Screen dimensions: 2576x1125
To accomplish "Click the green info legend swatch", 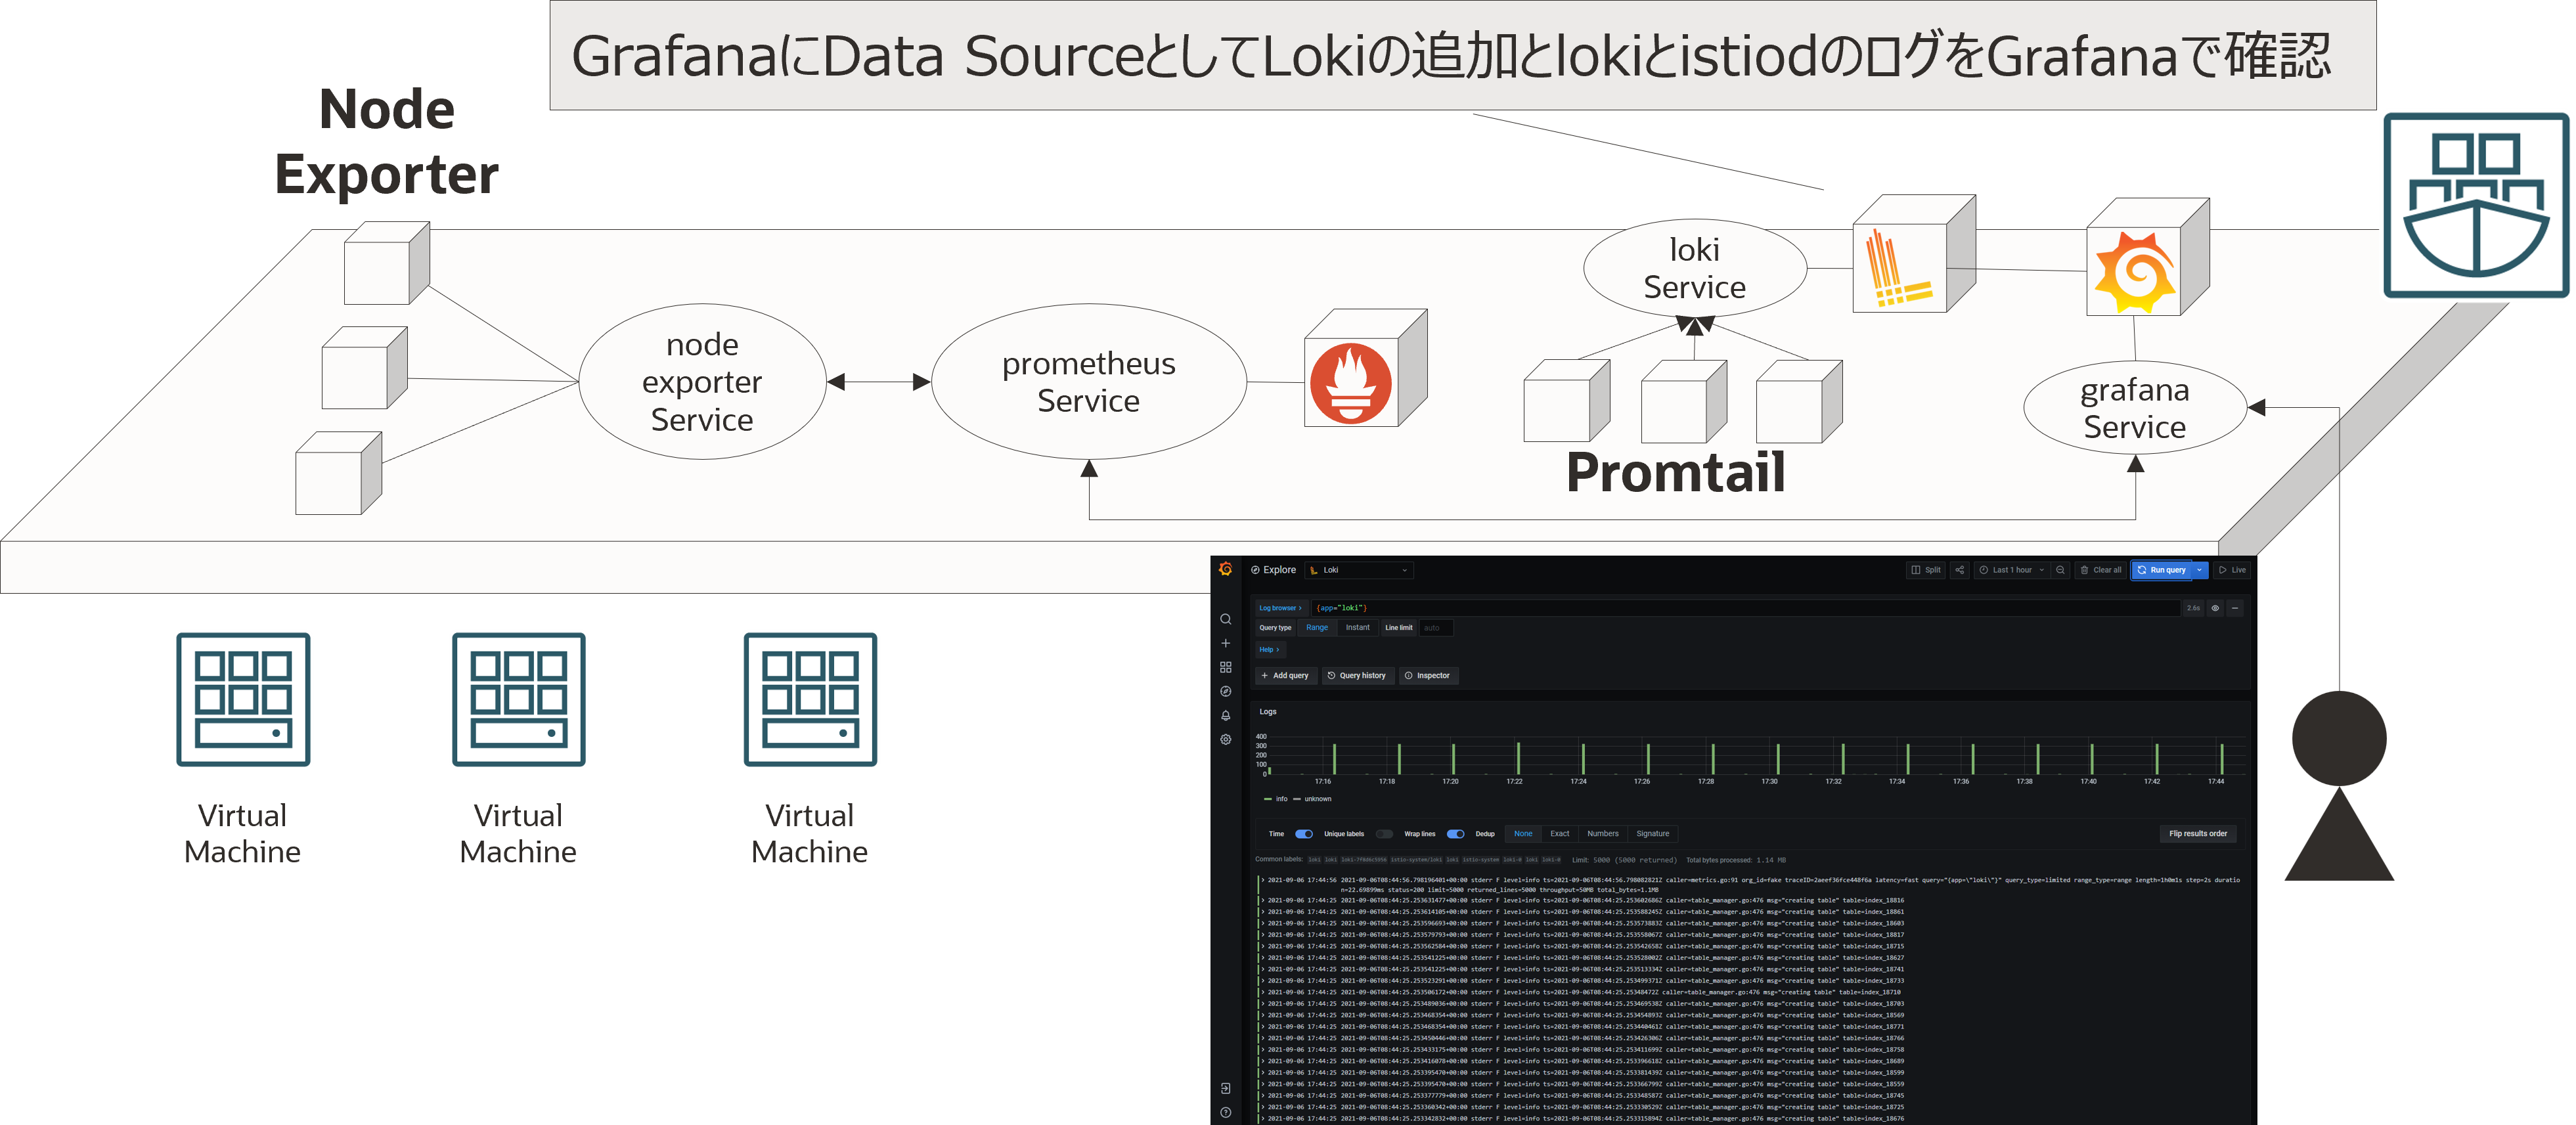I will point(1268,799).
